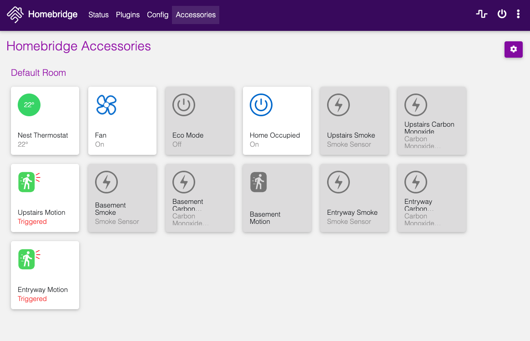Screen dimensions: 530x341
Task: Select the Entryway Smoke sensor tile
Action: (354, 198)
